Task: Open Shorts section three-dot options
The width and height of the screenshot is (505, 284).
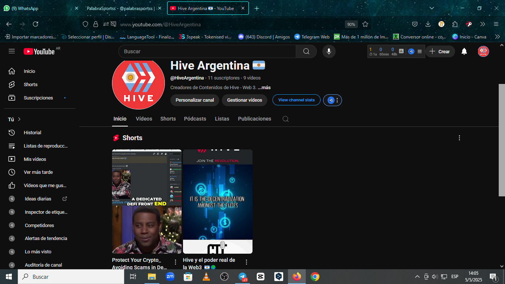Action: (x=460, y=138)
